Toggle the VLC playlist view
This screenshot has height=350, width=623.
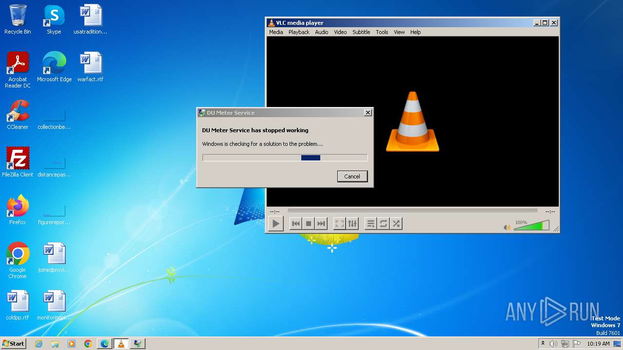click(x=371, y=224)
